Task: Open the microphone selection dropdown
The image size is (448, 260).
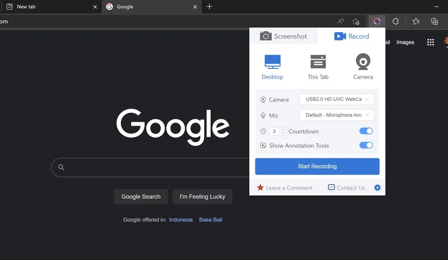Action: [336, 115]
